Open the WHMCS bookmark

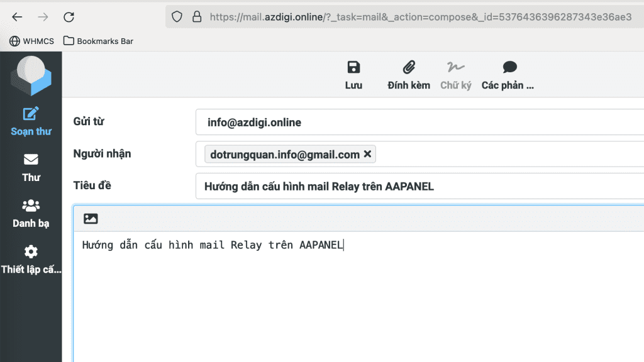point(31,41)
